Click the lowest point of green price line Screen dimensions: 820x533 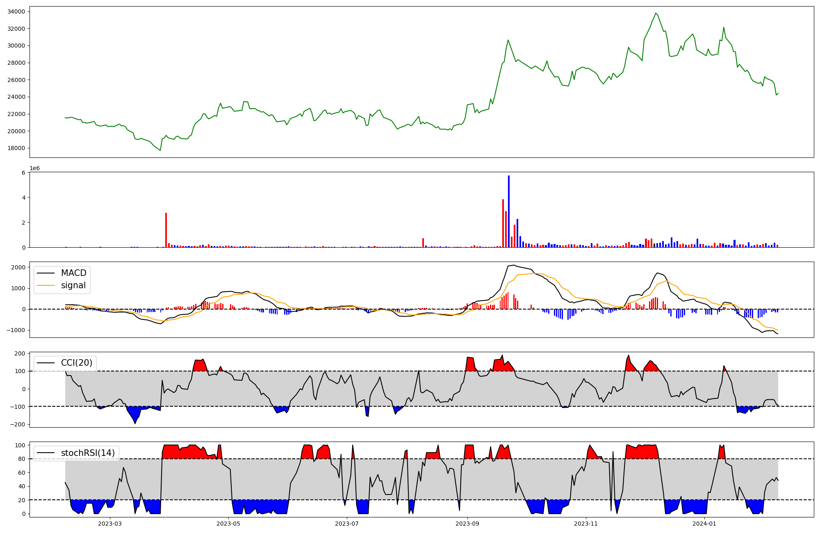(160, 150)
